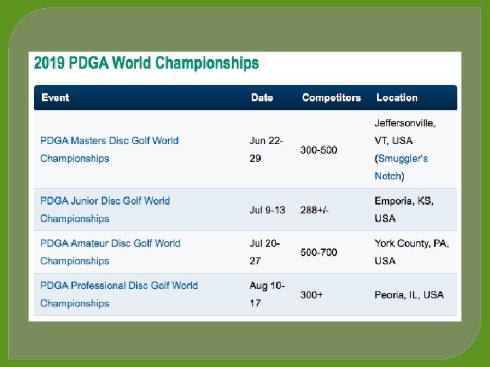Viewport: 490px width, 367px height.
Task: Click the 500-700 competitors value
Action: (x=318, y=252)
